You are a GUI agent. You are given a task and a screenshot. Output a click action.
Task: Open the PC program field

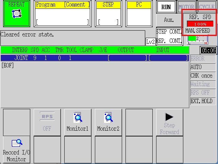pyautogui.click(x=139, y=14)
